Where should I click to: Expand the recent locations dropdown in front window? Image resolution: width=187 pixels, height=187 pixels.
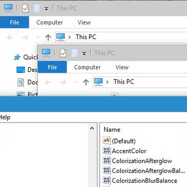[75, 82]
